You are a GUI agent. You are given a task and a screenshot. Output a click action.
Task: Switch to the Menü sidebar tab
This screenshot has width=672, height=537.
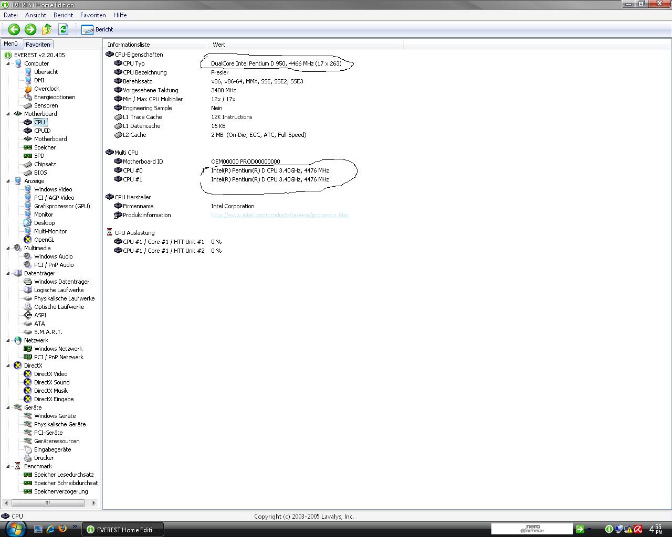11,44
